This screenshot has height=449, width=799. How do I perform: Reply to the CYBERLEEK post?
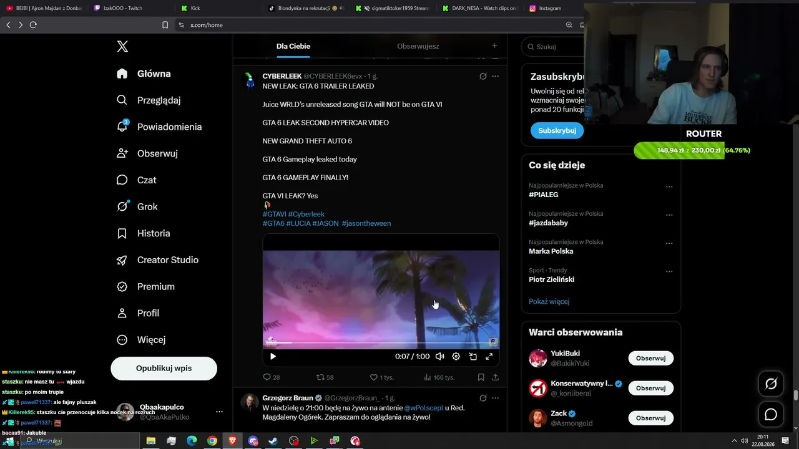[x=272, y=377]
